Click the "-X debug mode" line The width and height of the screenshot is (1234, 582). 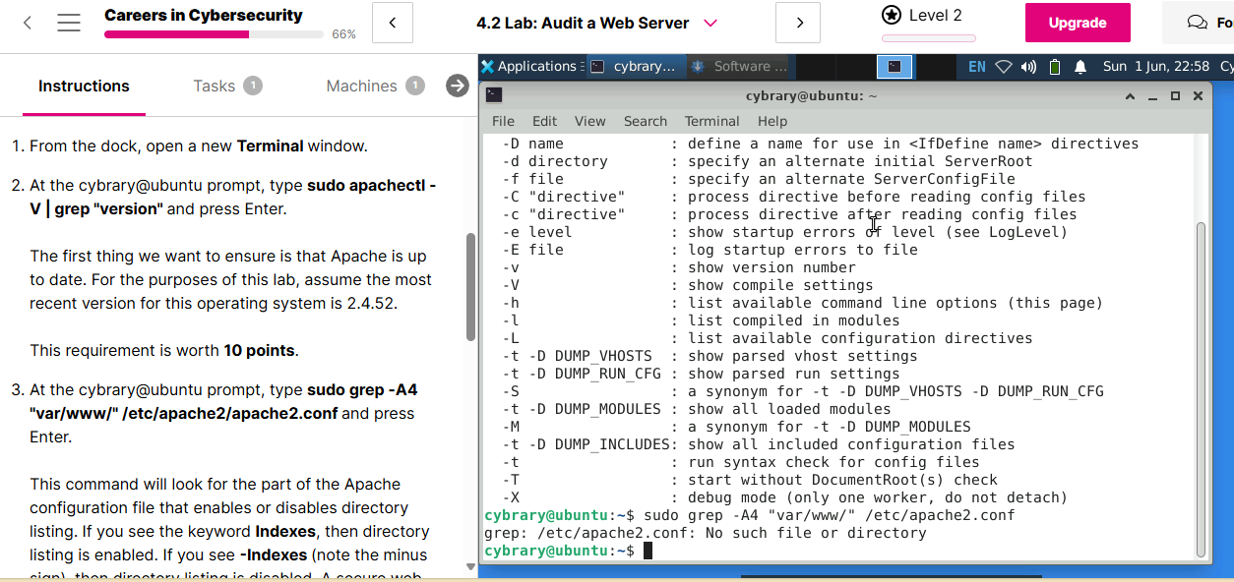click(784, 497)
